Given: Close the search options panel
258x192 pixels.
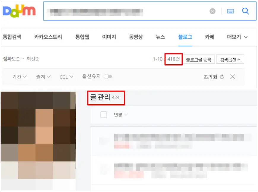Looking at the screenshot, I should coord(233,77).
